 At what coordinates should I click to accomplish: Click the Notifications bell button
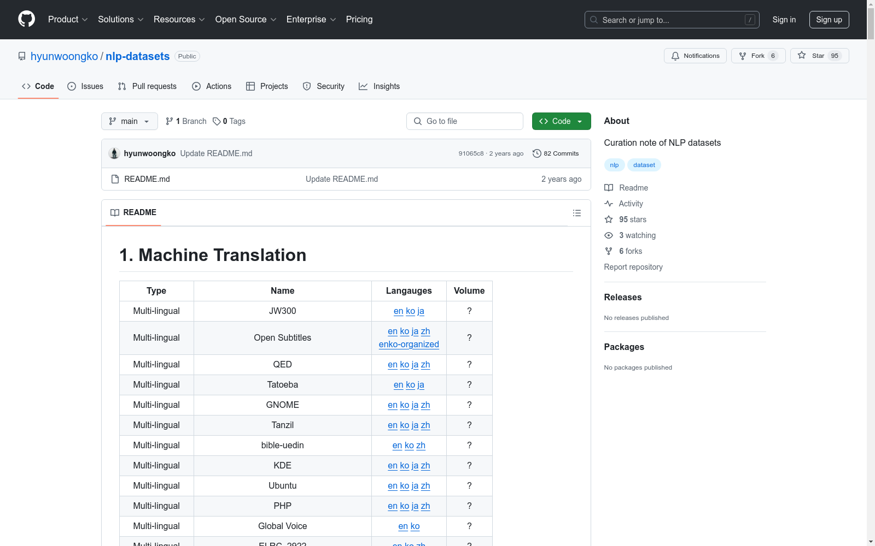(695, 56)
